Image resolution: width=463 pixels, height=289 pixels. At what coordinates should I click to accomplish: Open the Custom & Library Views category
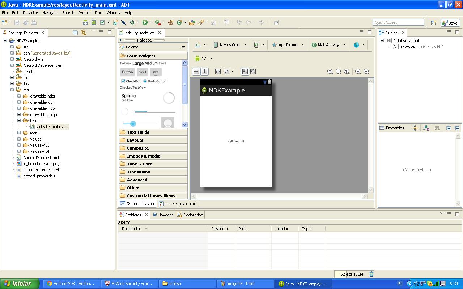[x=153, y=196]
